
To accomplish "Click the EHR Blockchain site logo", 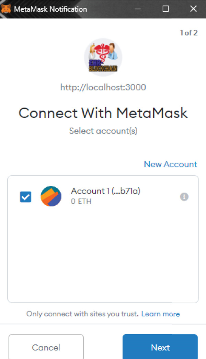I will click(103, 57).
